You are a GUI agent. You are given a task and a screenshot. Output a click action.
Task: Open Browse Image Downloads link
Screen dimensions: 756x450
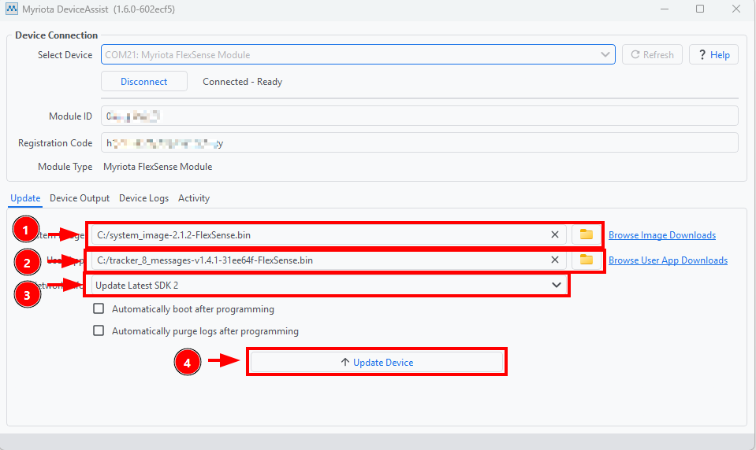[662, 235]
